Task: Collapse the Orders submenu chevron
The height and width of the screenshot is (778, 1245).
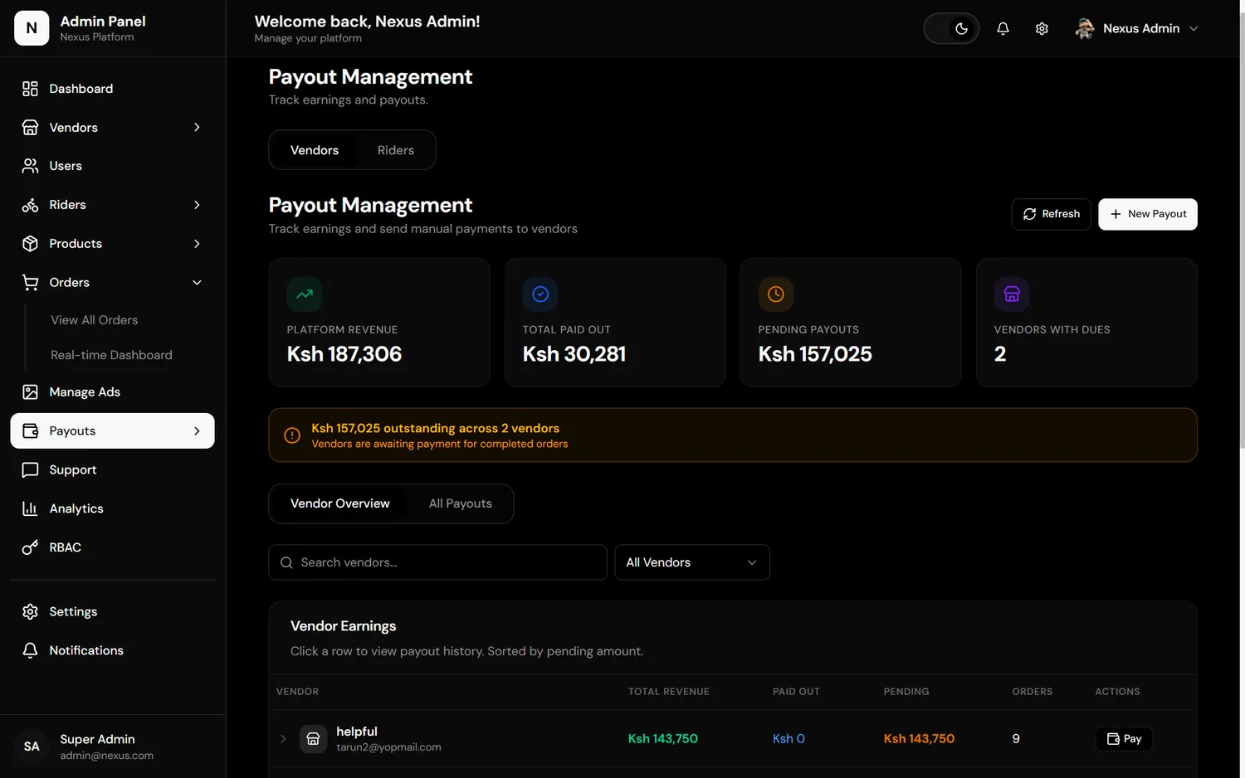Action: (x=197, y=282)
